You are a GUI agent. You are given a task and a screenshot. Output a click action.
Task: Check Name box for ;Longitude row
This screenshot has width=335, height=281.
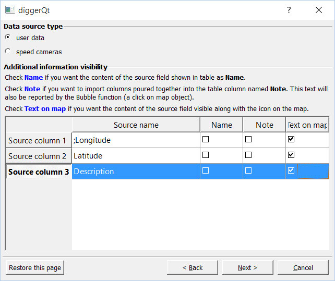(206, 139)
